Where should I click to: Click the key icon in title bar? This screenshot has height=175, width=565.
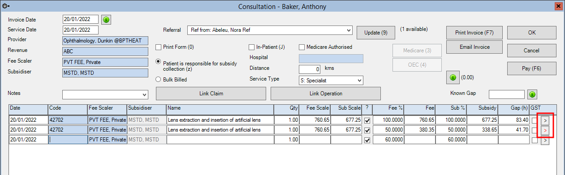tap(5, 6)
